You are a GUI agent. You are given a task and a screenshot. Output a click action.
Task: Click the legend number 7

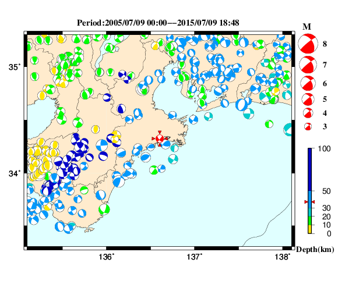(325, 65)
